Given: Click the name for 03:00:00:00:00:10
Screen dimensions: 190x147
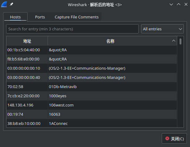Looking at the screenshot, I should click(x=87, y=68).
